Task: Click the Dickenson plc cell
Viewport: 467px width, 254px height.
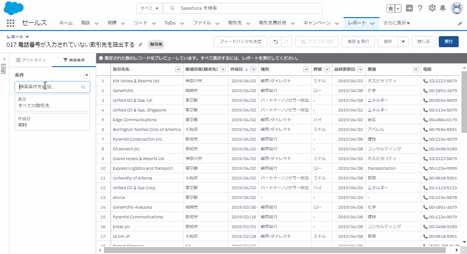Action: (x=147, y=149)
